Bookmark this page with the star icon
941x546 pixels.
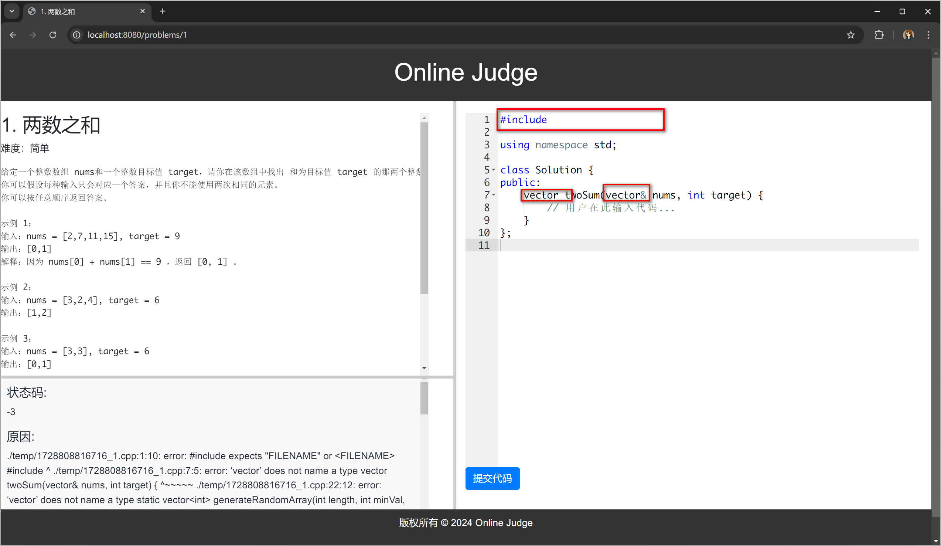tap(850, 35)
